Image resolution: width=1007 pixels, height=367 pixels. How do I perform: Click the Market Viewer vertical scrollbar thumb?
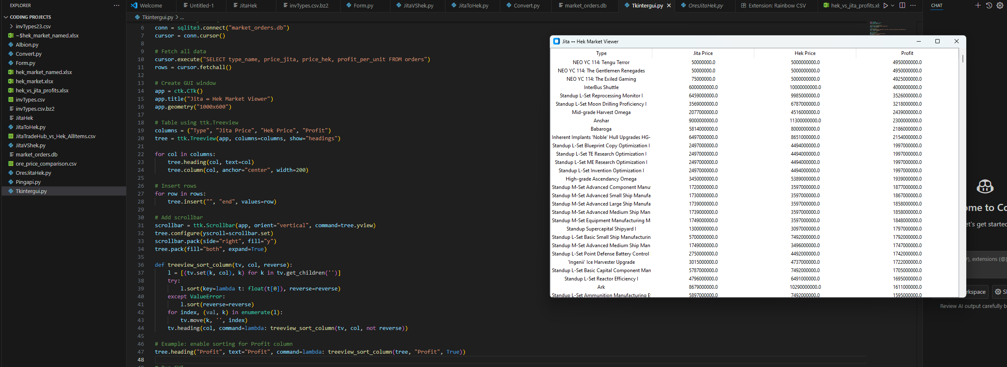[962, 58]
